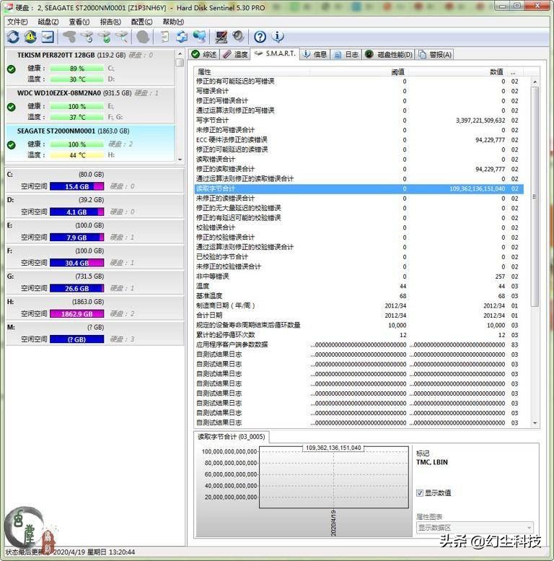554x561 pixels.
Task: Click the D: partition entry
Action: pyautogui.click(x=94, y=206)
